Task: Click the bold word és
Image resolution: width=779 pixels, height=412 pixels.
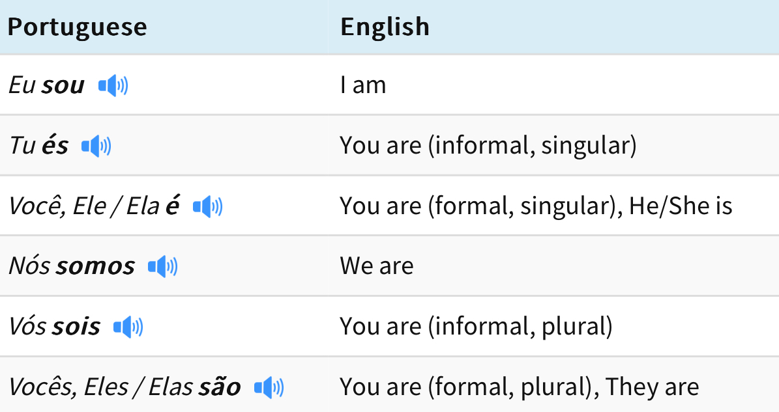Action: pos(54,146)
